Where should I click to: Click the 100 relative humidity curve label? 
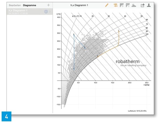point(147,34)
